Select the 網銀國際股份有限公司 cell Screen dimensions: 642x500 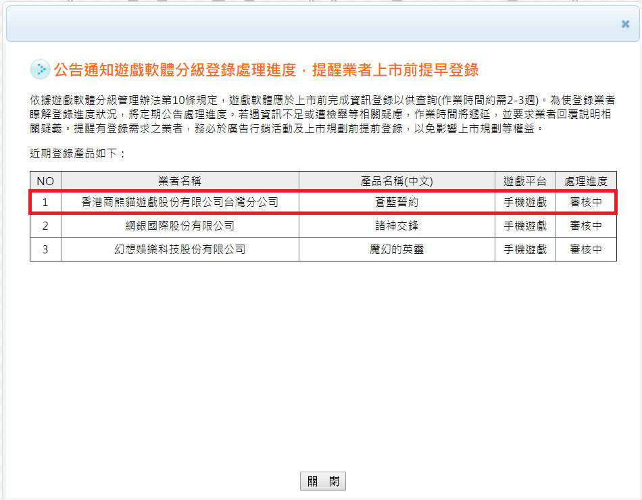point(180,226)
